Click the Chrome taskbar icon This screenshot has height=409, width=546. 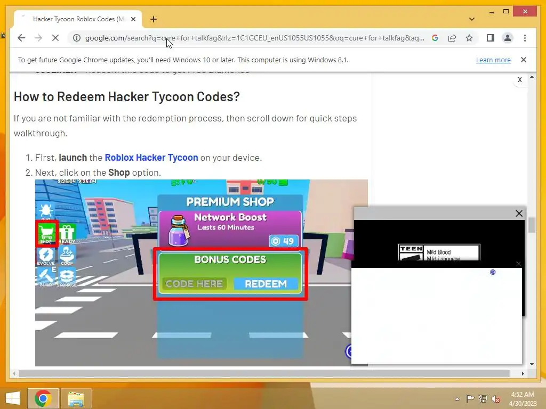click(x=43, y=398)
